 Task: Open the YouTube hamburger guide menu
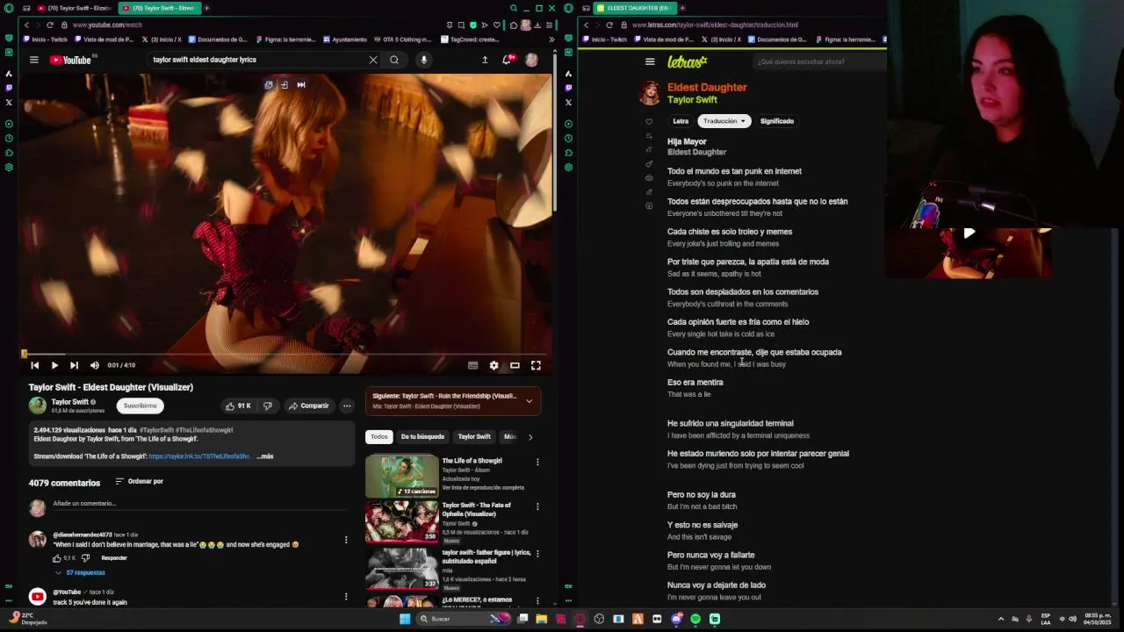click(x=33, y=60)
